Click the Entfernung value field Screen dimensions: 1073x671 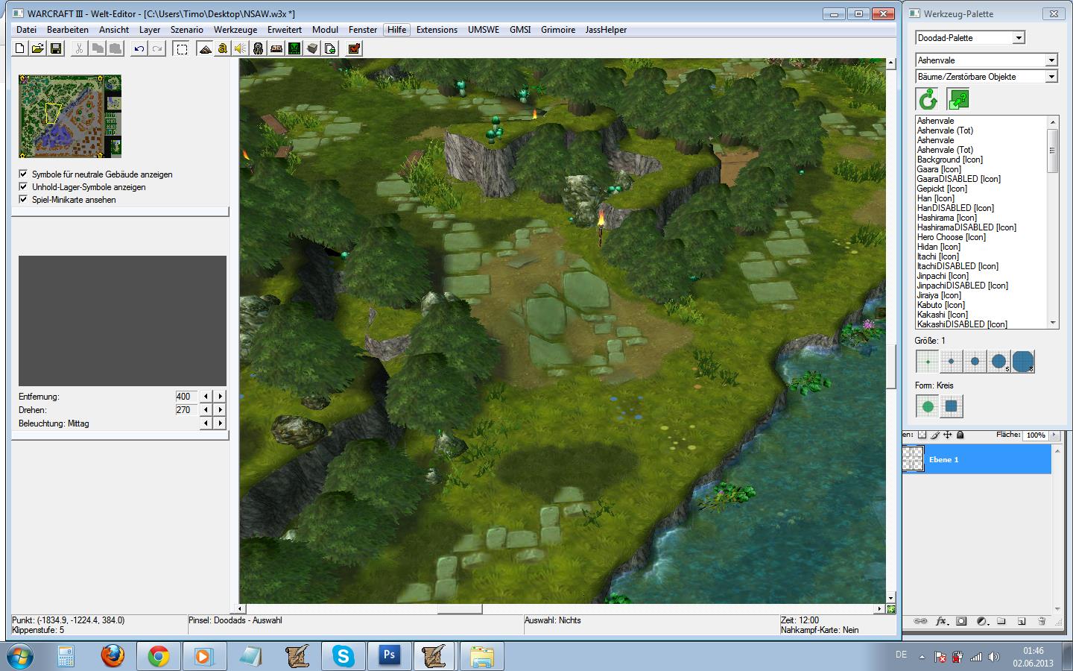pyautogui.click(x=186, y=397)
